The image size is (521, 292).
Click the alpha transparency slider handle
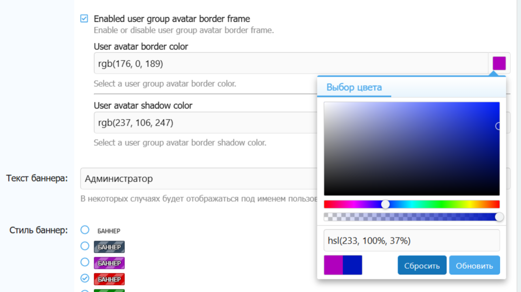tap(499, 217)
